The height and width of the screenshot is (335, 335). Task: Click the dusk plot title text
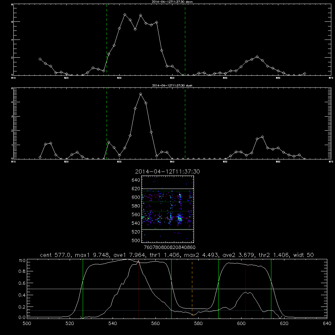click(172, 85)
